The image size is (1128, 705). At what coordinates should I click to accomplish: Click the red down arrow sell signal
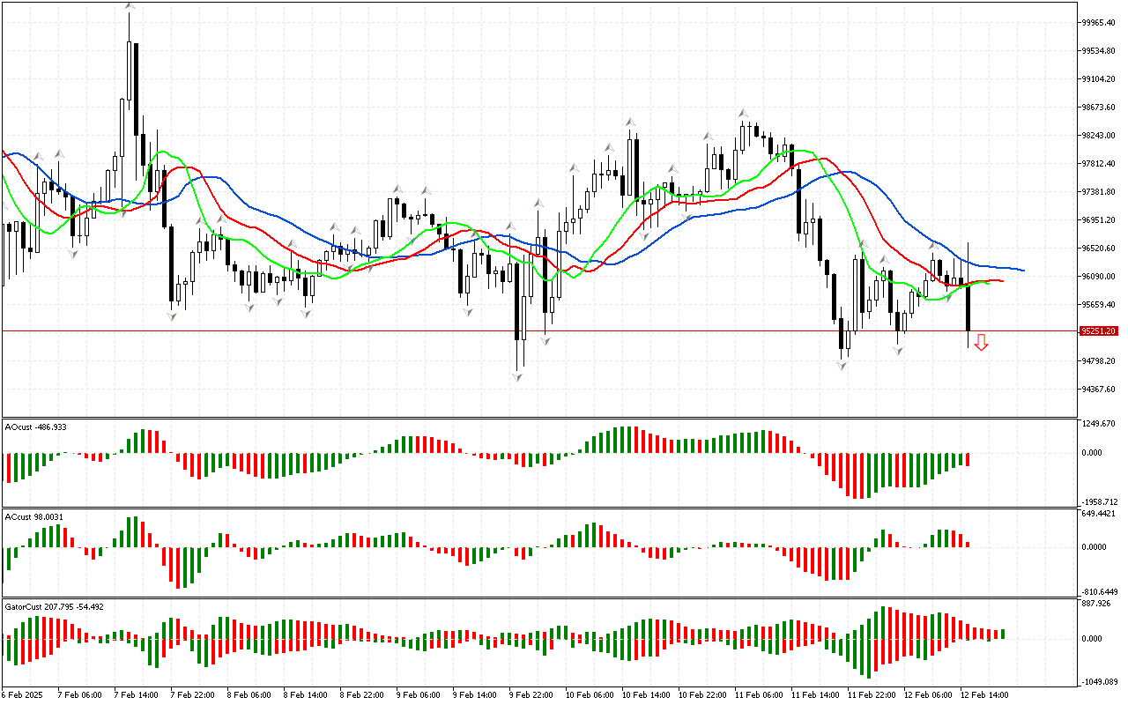981,343
